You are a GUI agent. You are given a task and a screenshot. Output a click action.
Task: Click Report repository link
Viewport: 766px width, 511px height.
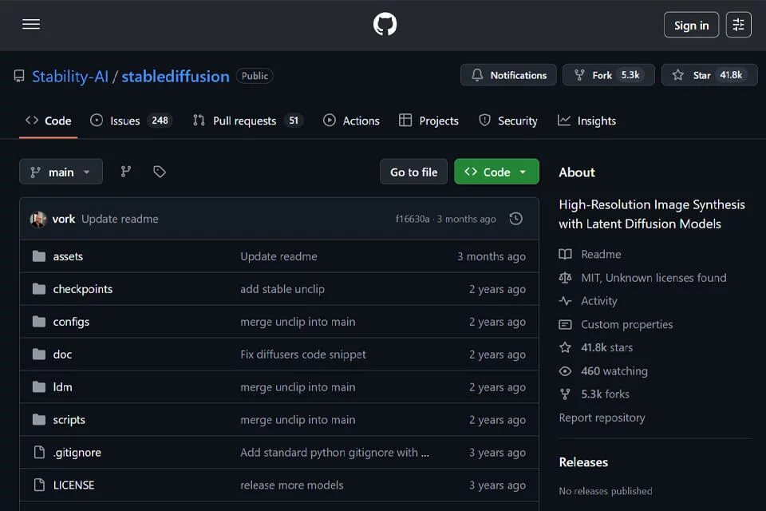[x=602, y=418]
